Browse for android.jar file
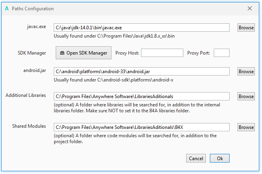 pos(246,72)
